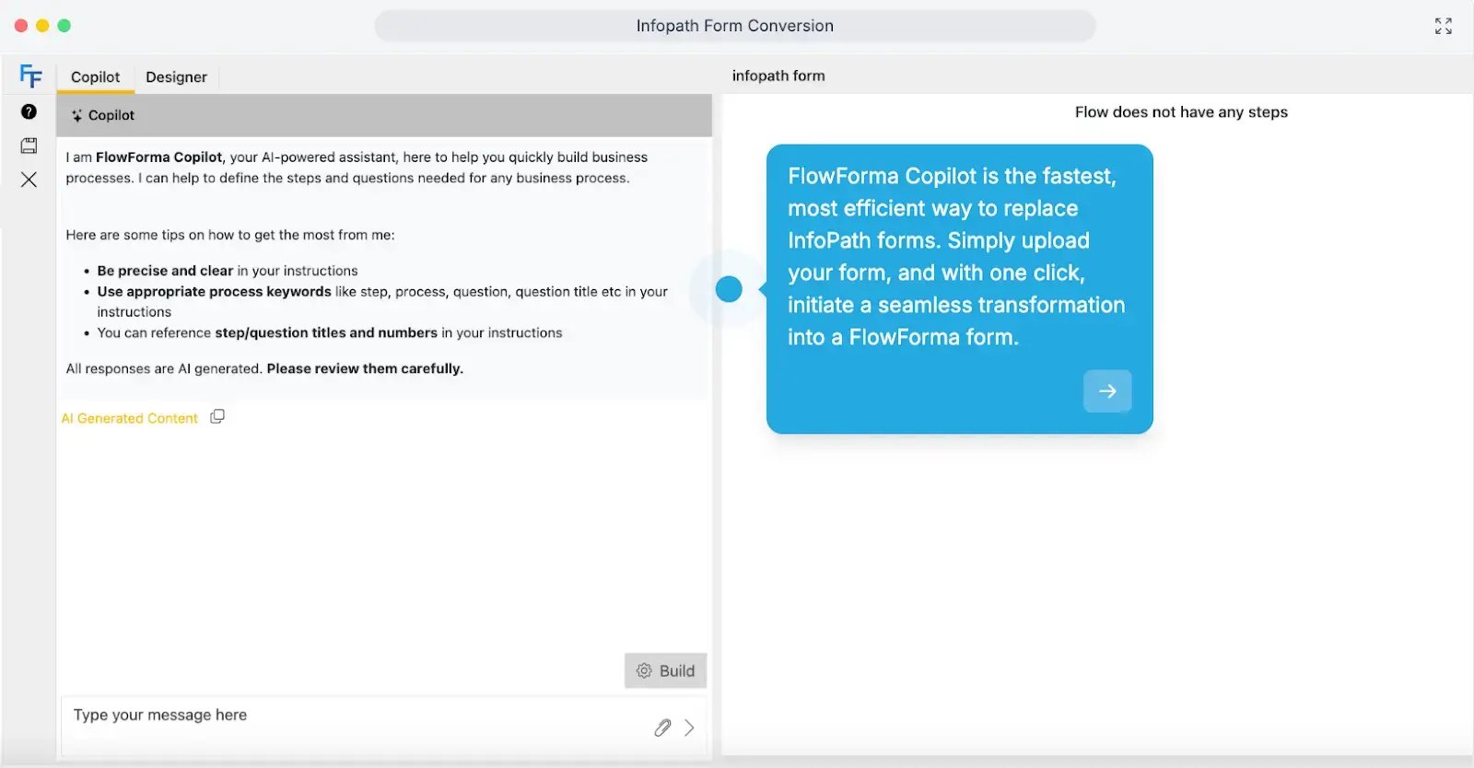
Task: Click the yellow minimize window control
Action: coord(41,26)
